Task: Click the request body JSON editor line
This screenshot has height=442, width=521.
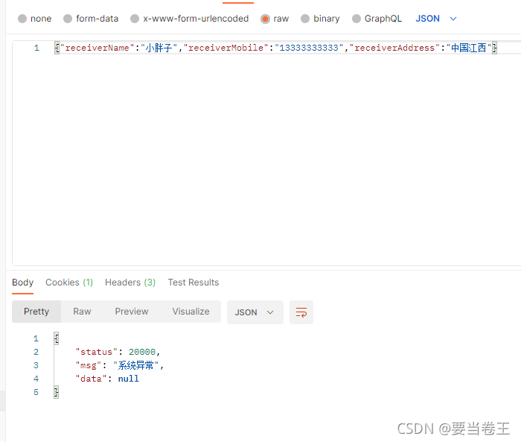Action: point(276,48)
